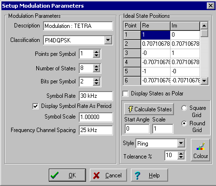Select the Re cell of point 1

pos(156,35)
